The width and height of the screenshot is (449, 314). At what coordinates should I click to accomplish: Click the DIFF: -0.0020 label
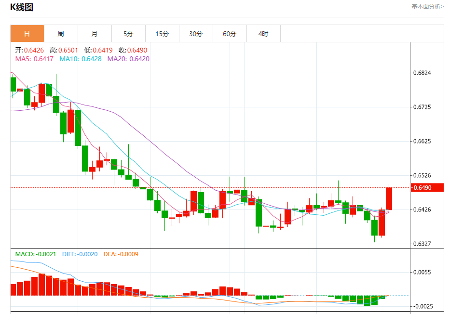click(x=80, y=254)
